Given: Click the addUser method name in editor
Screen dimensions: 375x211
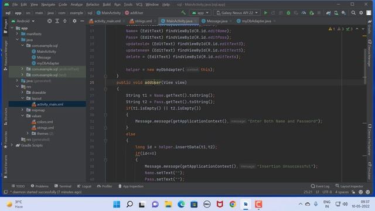Looking at the screenshot, I should pyautogui.click(x=153, y=82).
